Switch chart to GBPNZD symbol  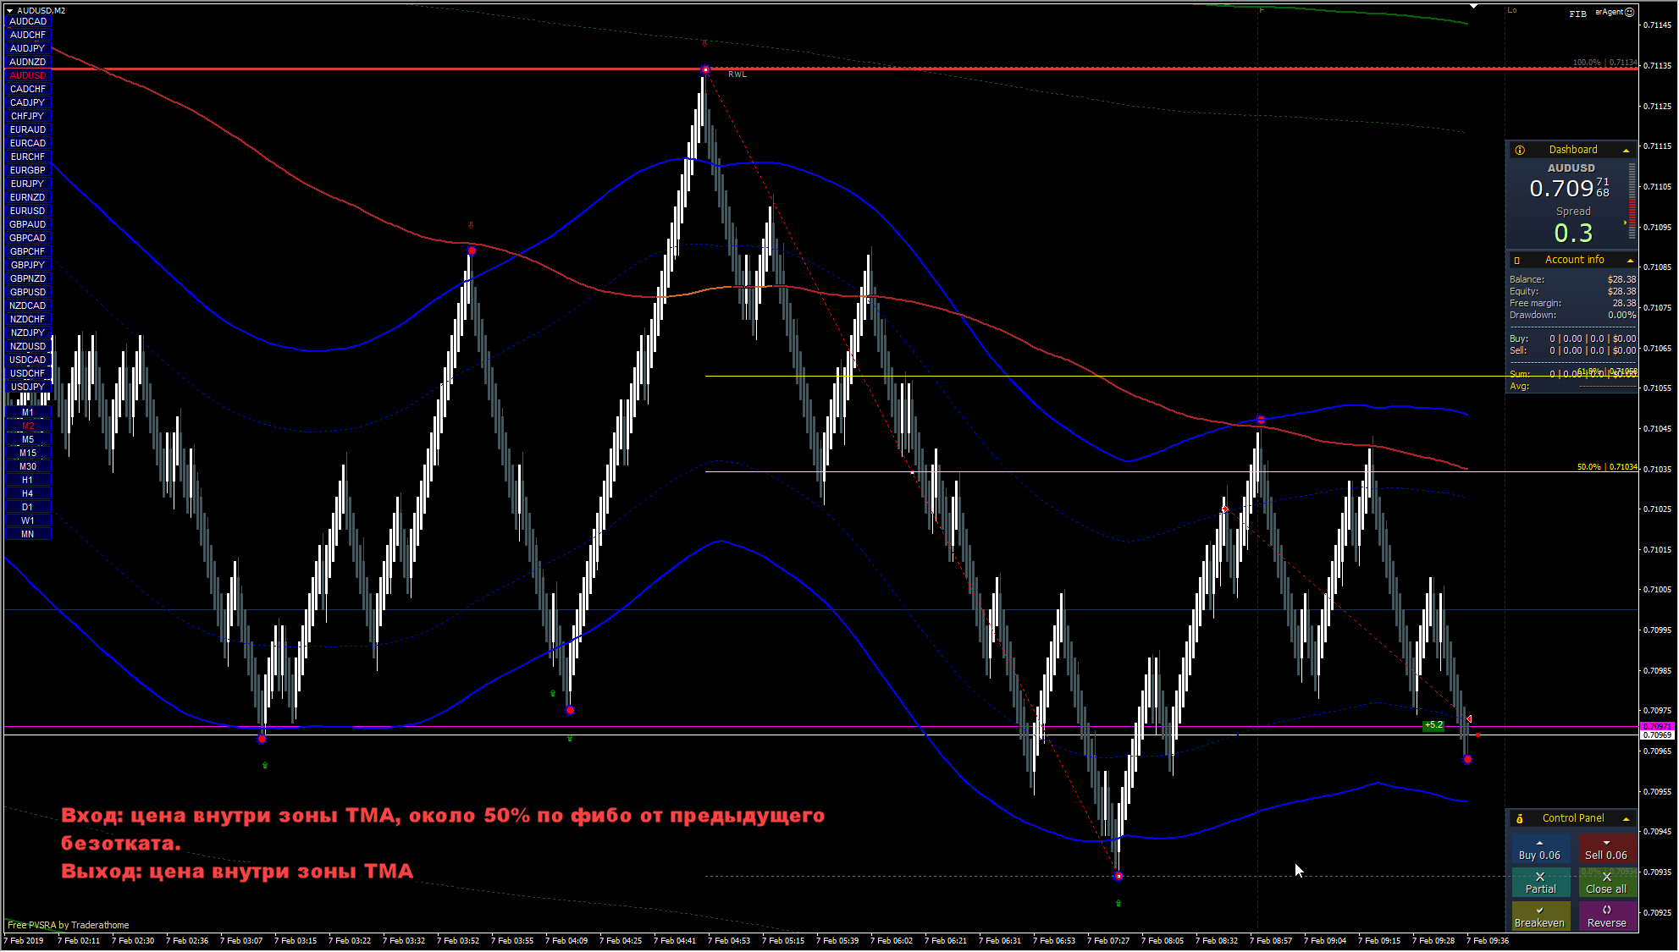point(28,279)
